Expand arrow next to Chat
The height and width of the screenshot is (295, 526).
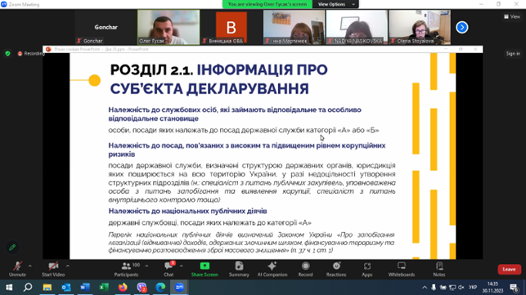point(181,266)
